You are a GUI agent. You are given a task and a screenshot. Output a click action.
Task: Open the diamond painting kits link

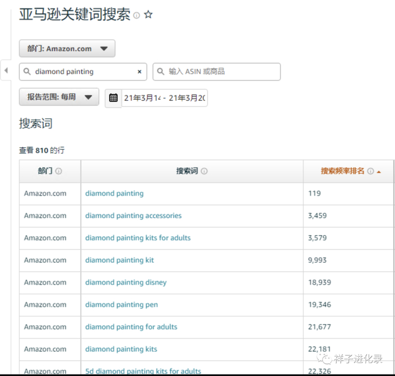click(x=121, y=349)
